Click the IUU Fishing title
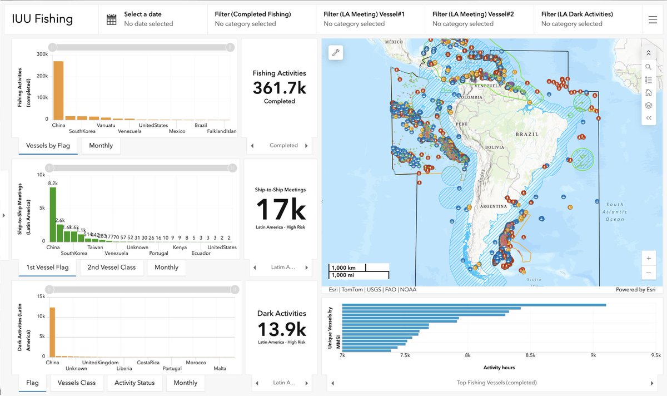This screenshot has width=667, height=396. click(42, 19)
